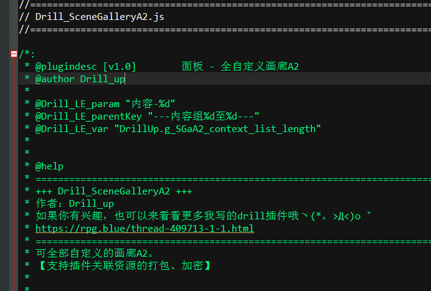Image resolution: width=431 pixels, height=291 pixels.
Task: Click the "内容-%d" string value
Action: coord(151,103)
